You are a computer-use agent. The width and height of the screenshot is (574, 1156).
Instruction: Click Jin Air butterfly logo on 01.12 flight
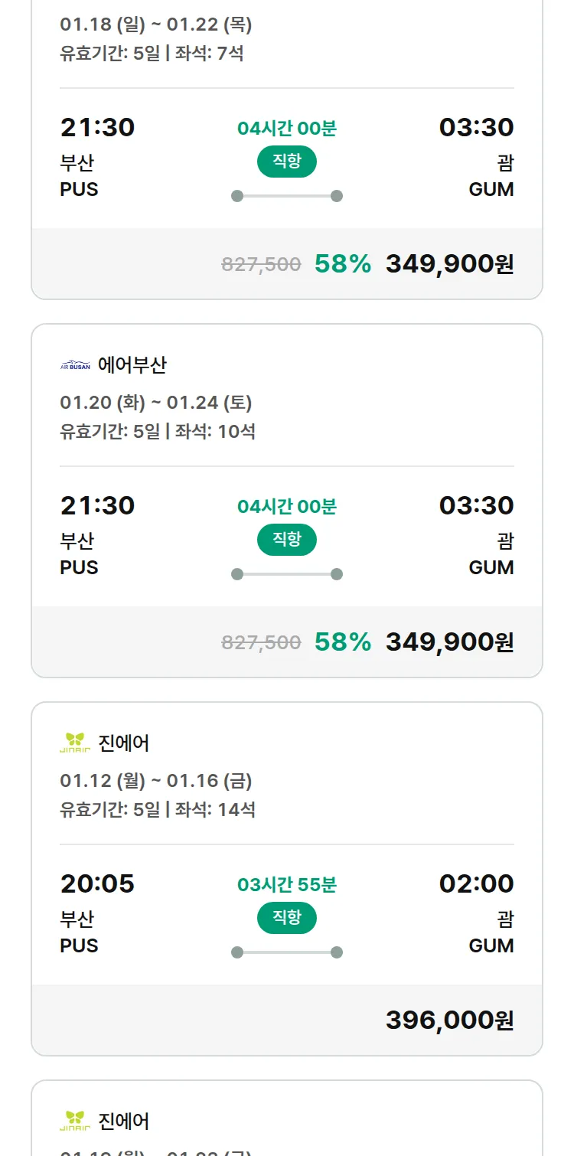[x=75, y=743]
